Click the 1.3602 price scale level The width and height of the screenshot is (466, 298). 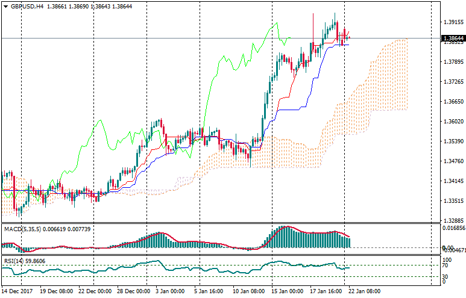[x=452, y=122]
